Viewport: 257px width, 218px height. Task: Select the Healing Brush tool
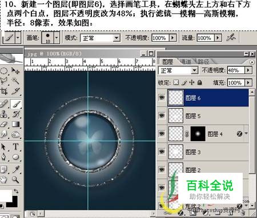(x=4, y=104)
